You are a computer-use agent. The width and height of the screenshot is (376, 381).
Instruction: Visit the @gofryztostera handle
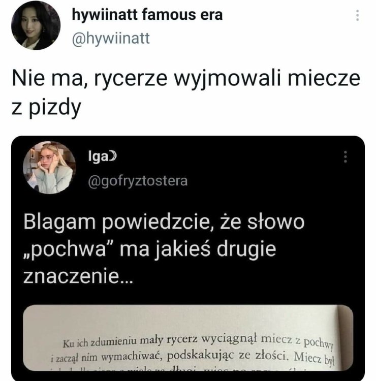(x=138, y=181)
